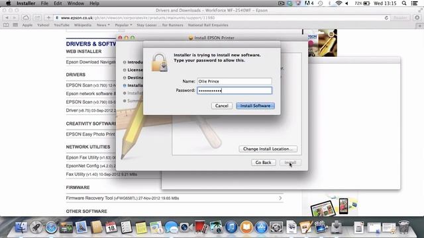The height and width of the screenshot is (238, 424).
Task: Click Time Machine clock icon in menu bar
Action: (320, 3)
